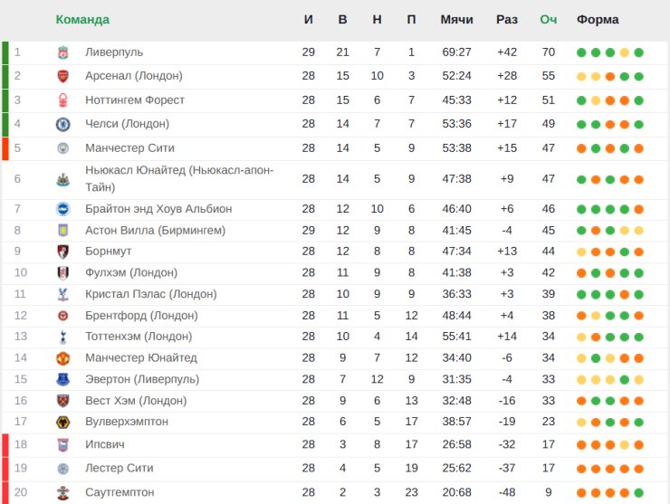Open the Ливерпуль team link
The height and width of the screenshot is (504, 670).
click(114, 52)
